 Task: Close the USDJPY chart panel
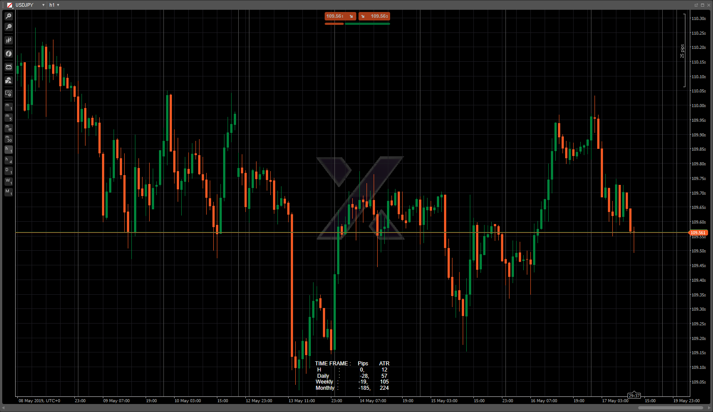tap(709, 5)
